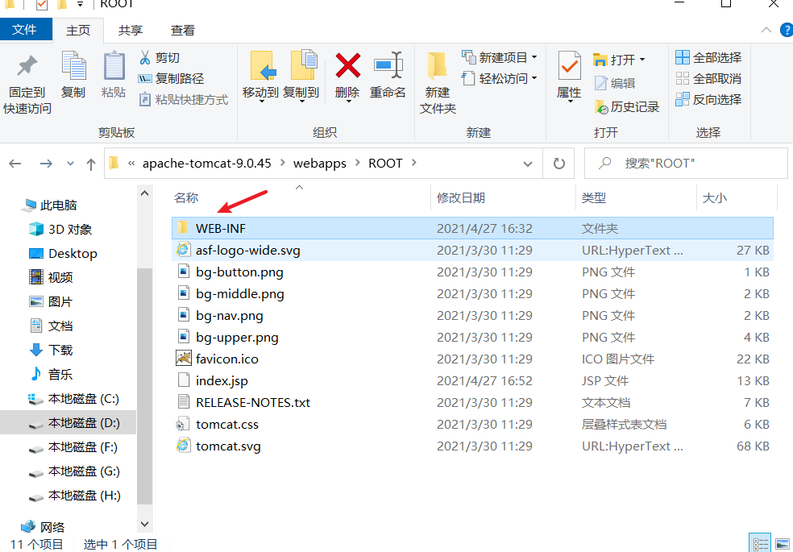Click Copy path (复制路径)
The width and height of the screenshot is (793, 552).
point(171,79)
